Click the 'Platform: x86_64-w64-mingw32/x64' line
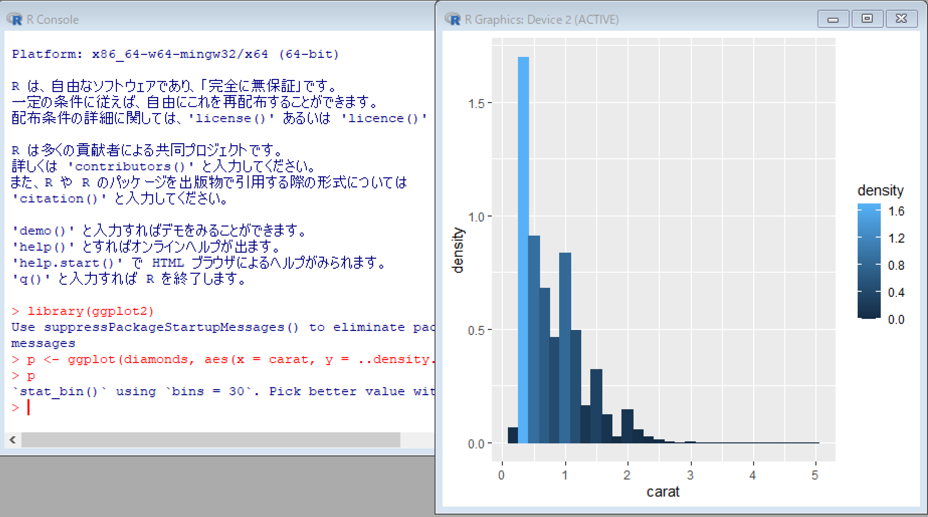 176,54
